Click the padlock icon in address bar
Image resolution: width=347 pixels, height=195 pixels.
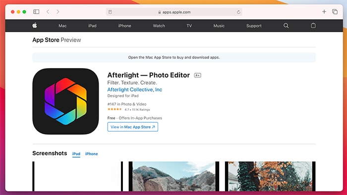pyautogui.click(x=159, y=12)
